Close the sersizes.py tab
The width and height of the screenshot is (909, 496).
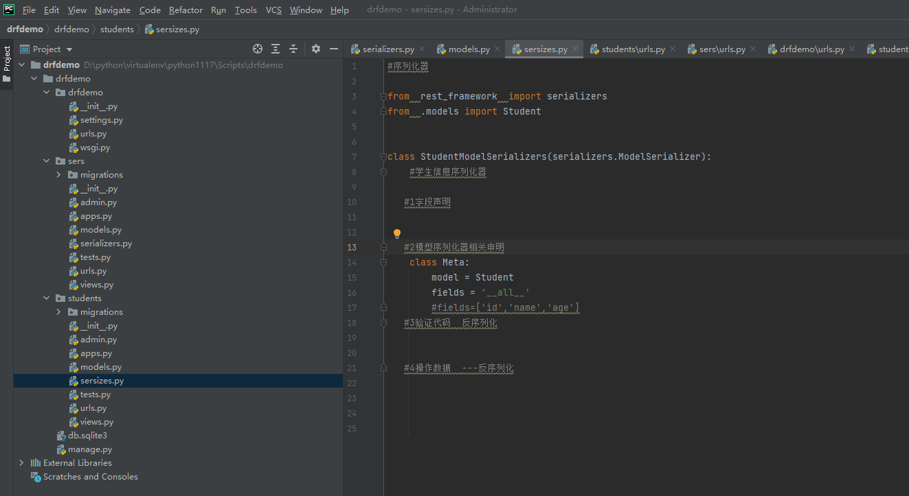pyautogui.click(x=575, y=49)
